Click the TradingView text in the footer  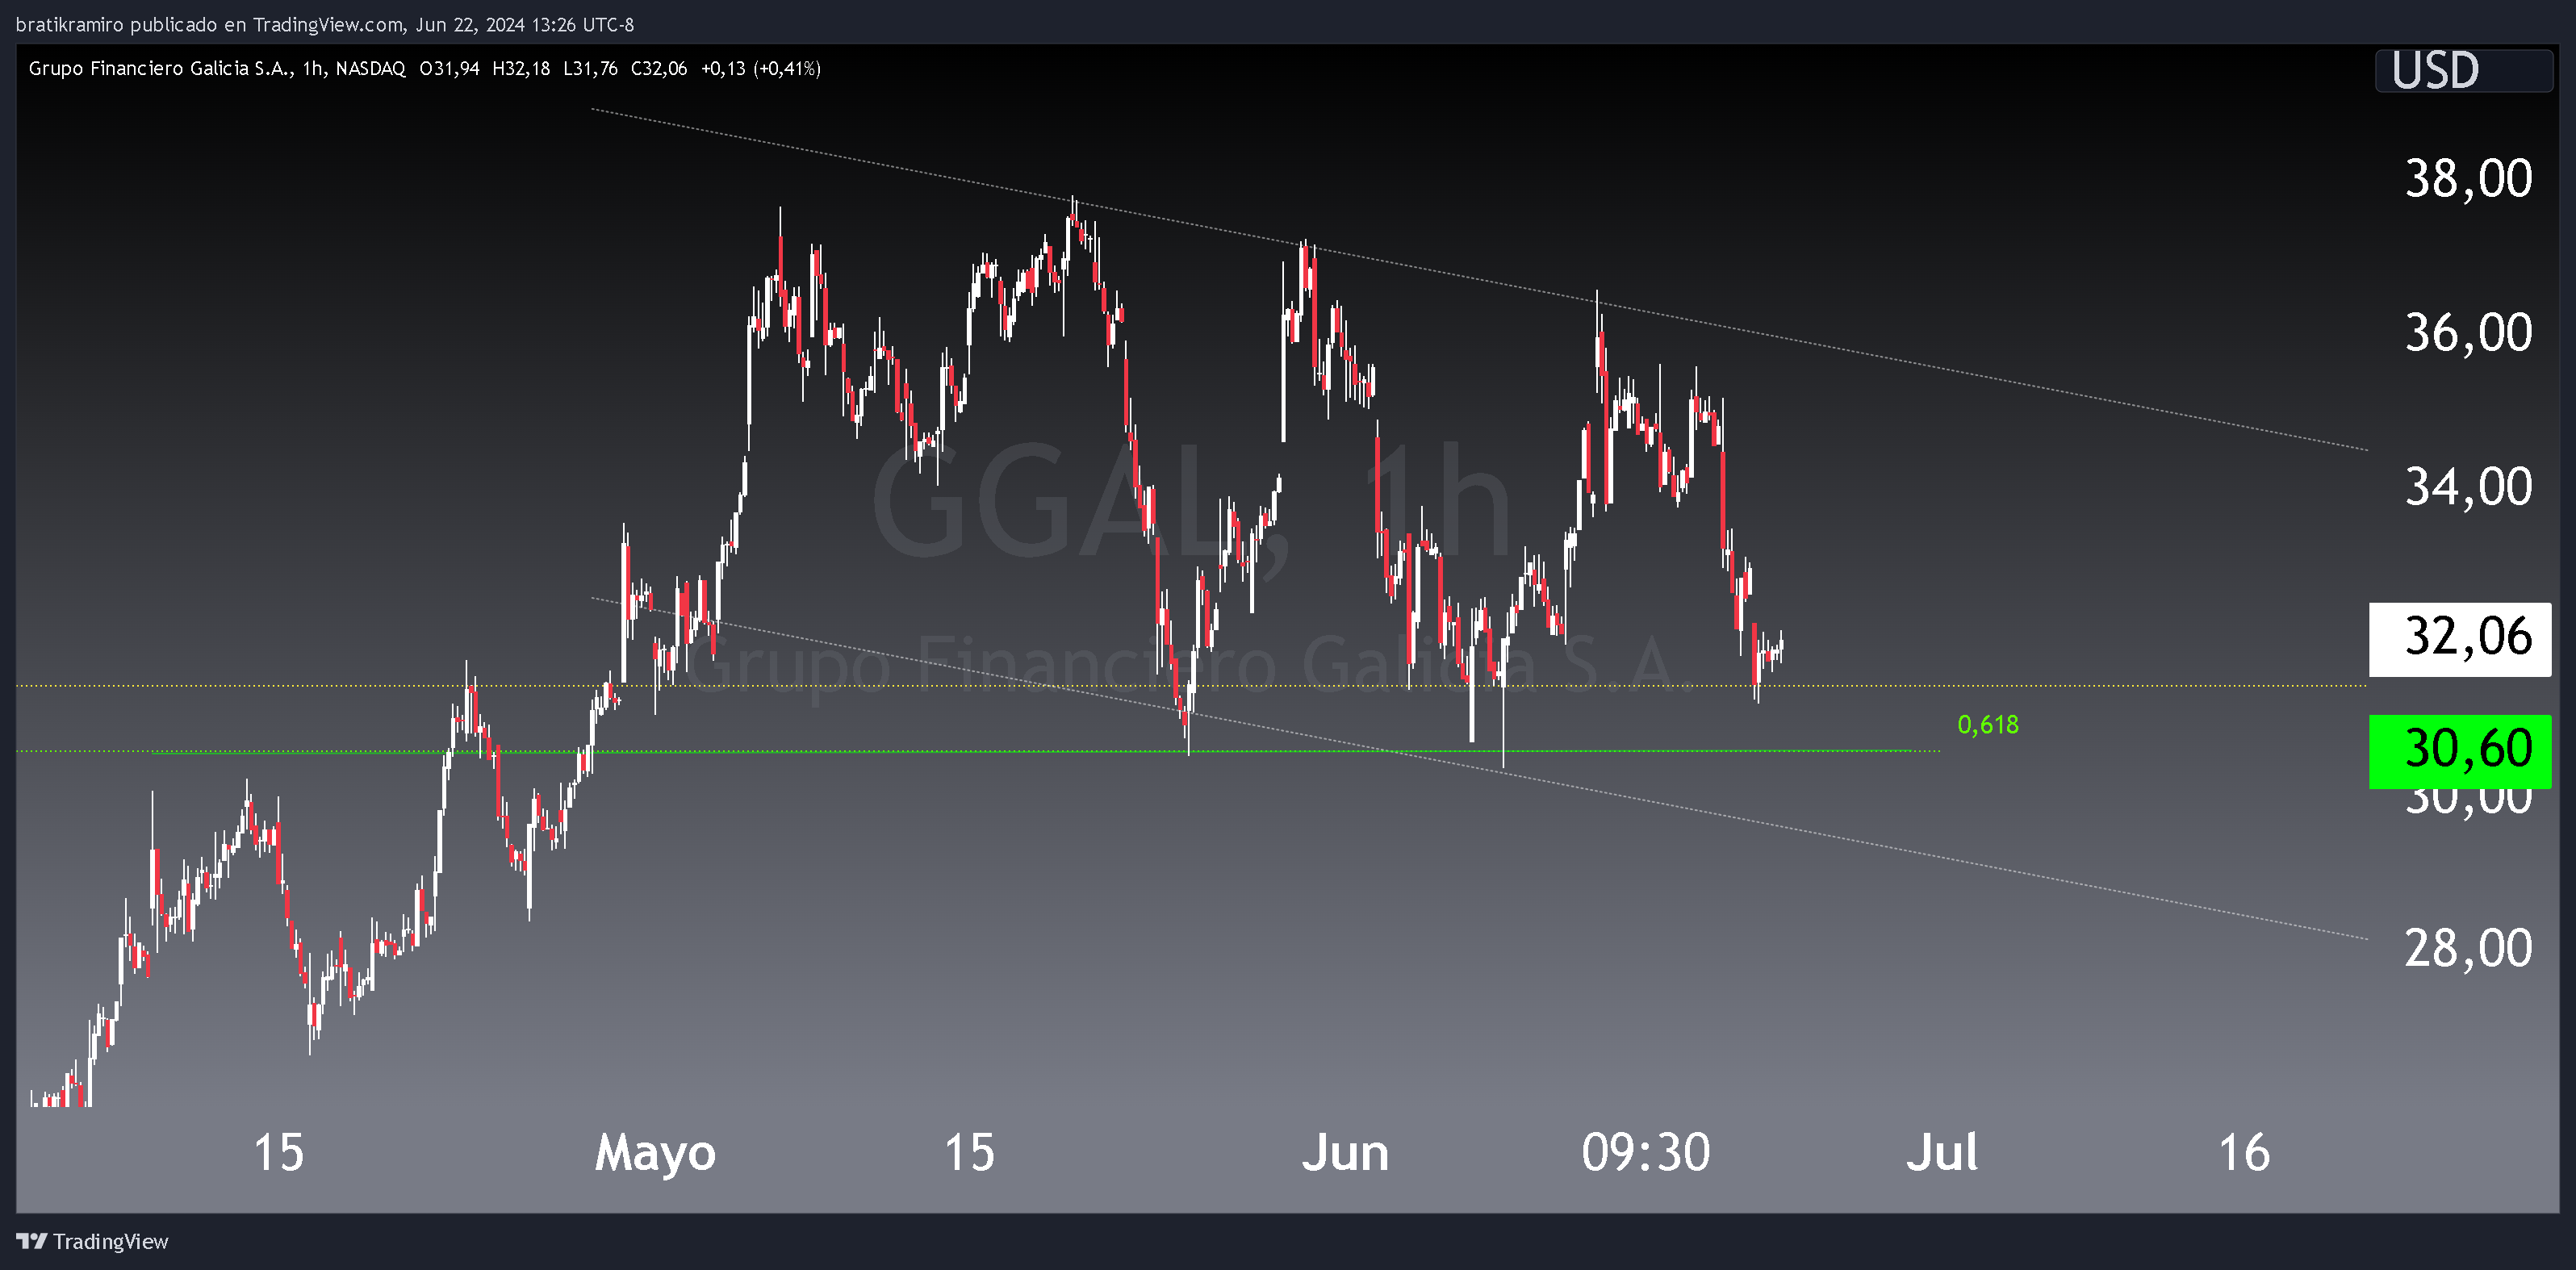[111, 1242]
